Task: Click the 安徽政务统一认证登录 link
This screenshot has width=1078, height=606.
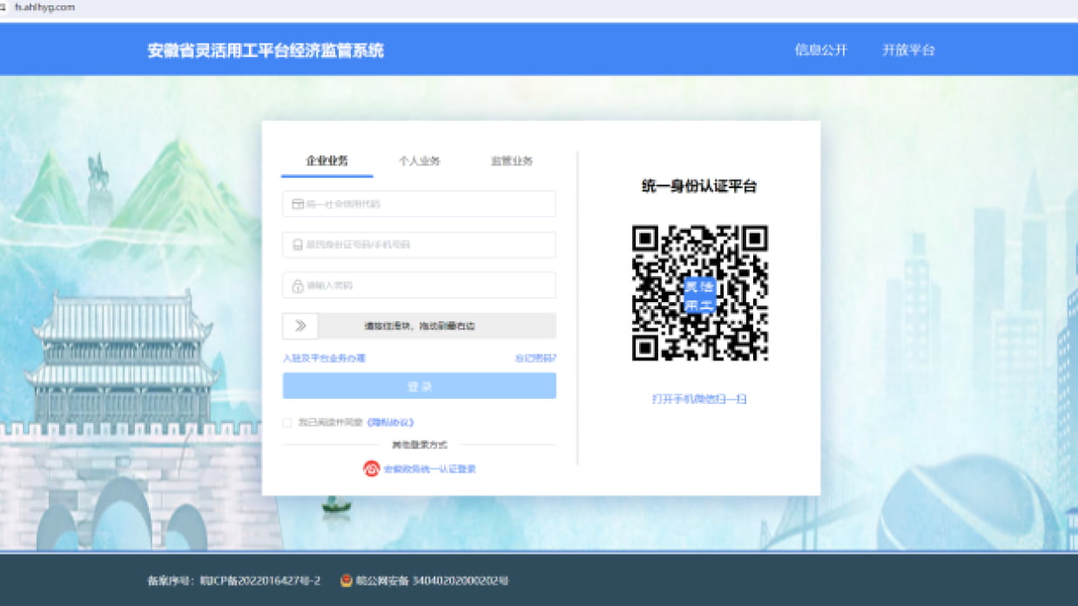Action: tap(429, 468)
